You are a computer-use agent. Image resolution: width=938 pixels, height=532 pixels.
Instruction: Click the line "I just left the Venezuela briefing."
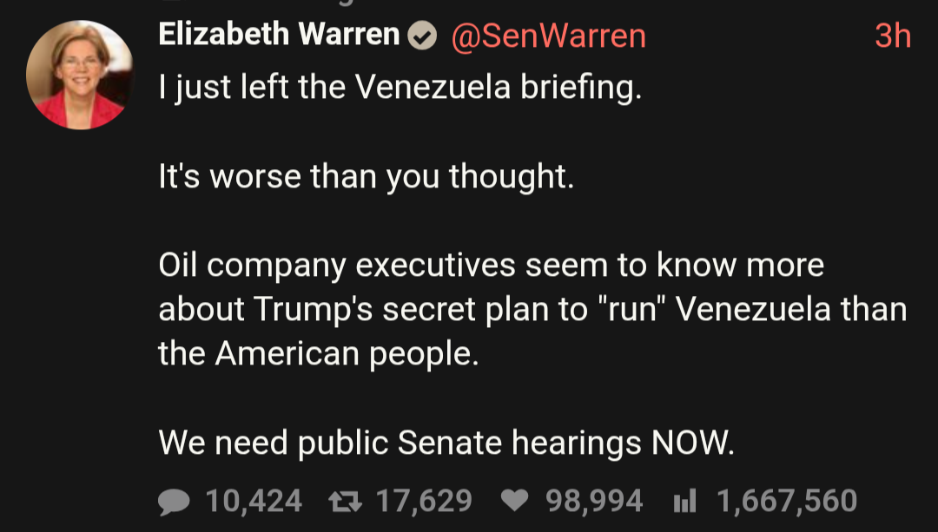[400, 88]
